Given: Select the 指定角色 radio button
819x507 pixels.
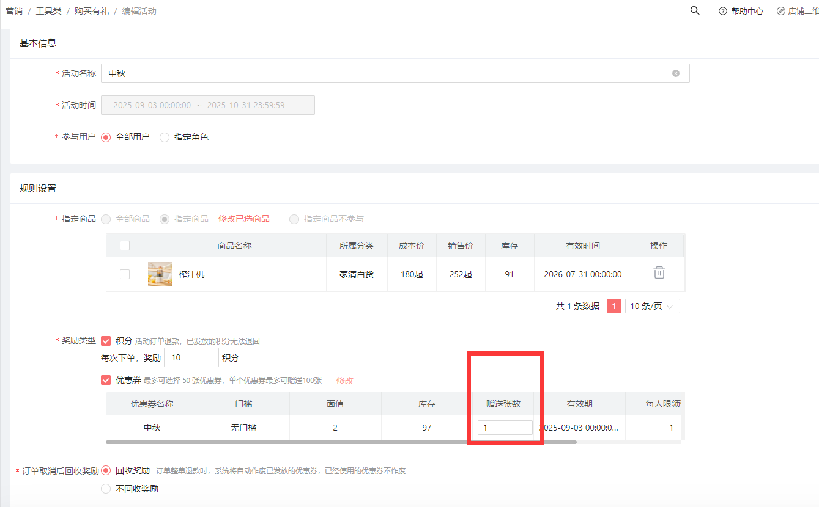Looking at the screenshot, I should click(165, 137).
